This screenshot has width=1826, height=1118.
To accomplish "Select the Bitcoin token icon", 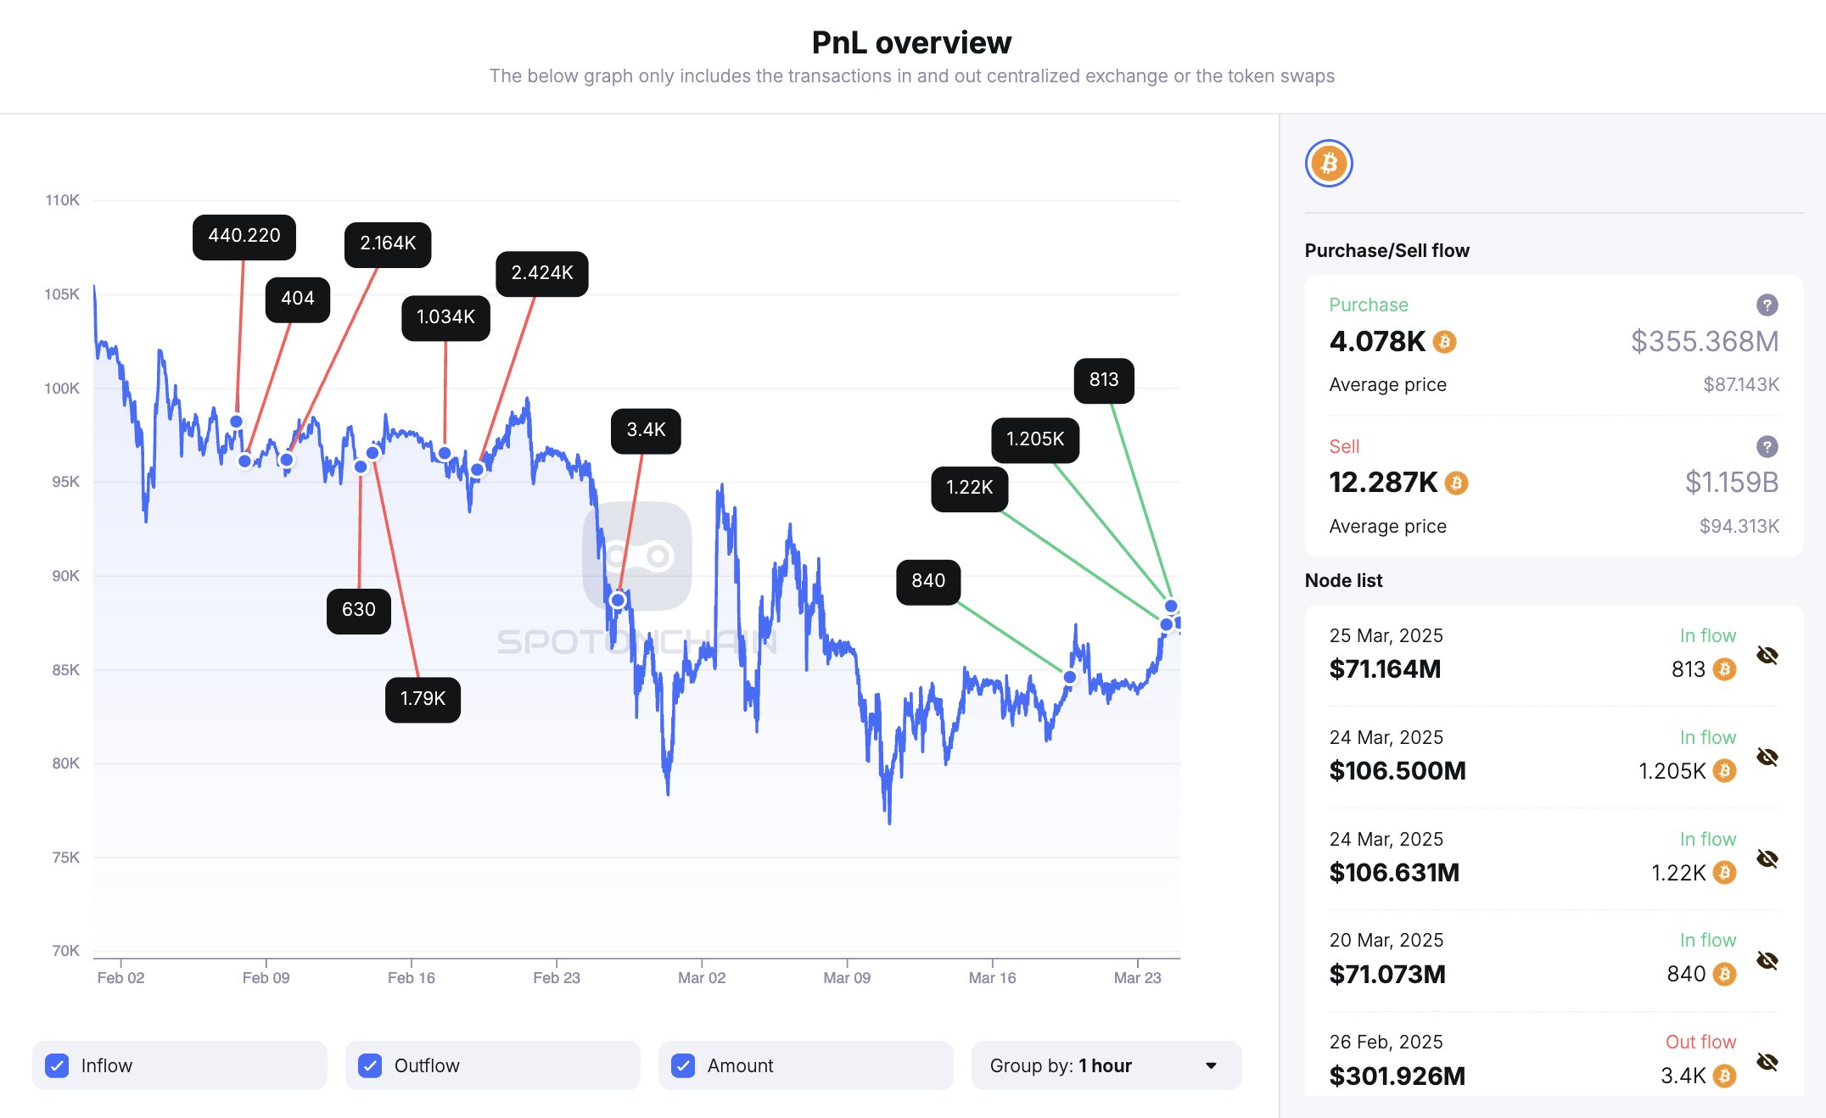I will click(1328, 164).
